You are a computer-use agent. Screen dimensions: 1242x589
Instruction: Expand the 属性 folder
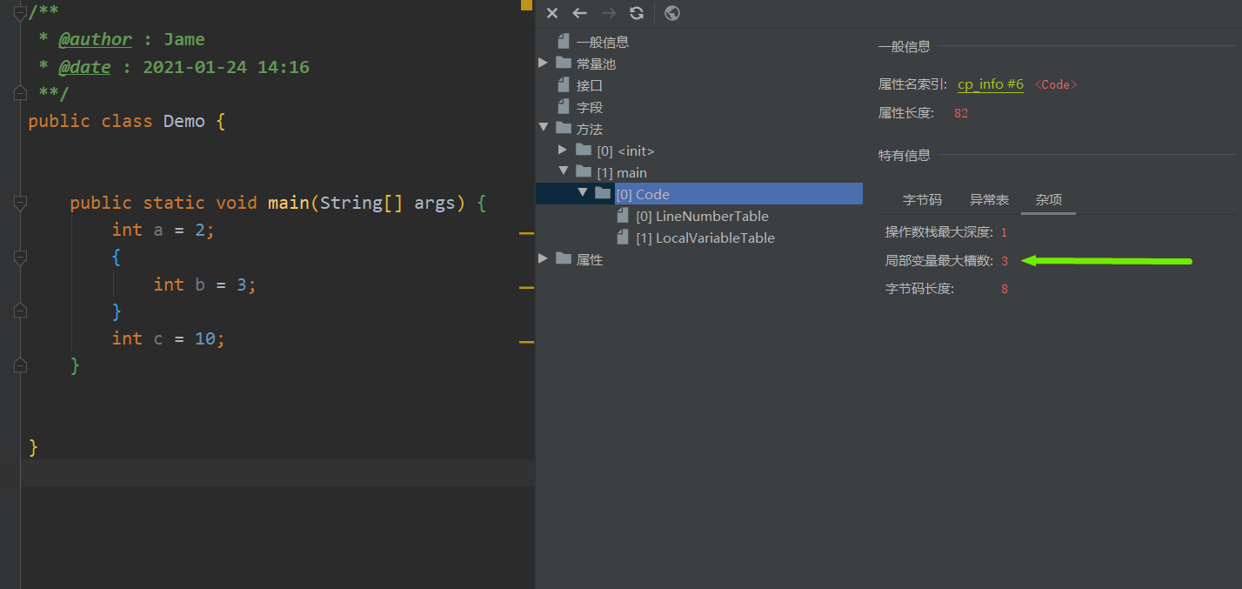[543, 258]
